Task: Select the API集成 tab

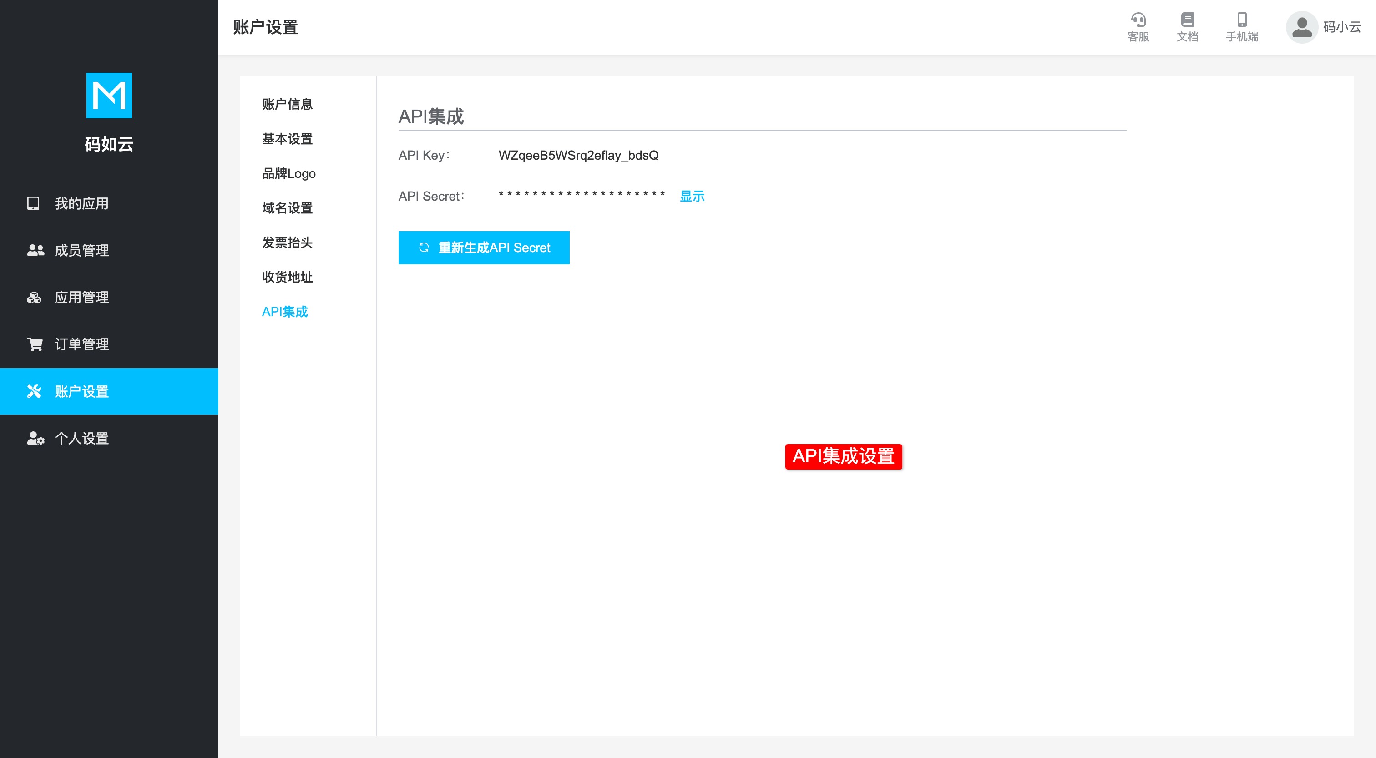Action: tap(285, 312)
